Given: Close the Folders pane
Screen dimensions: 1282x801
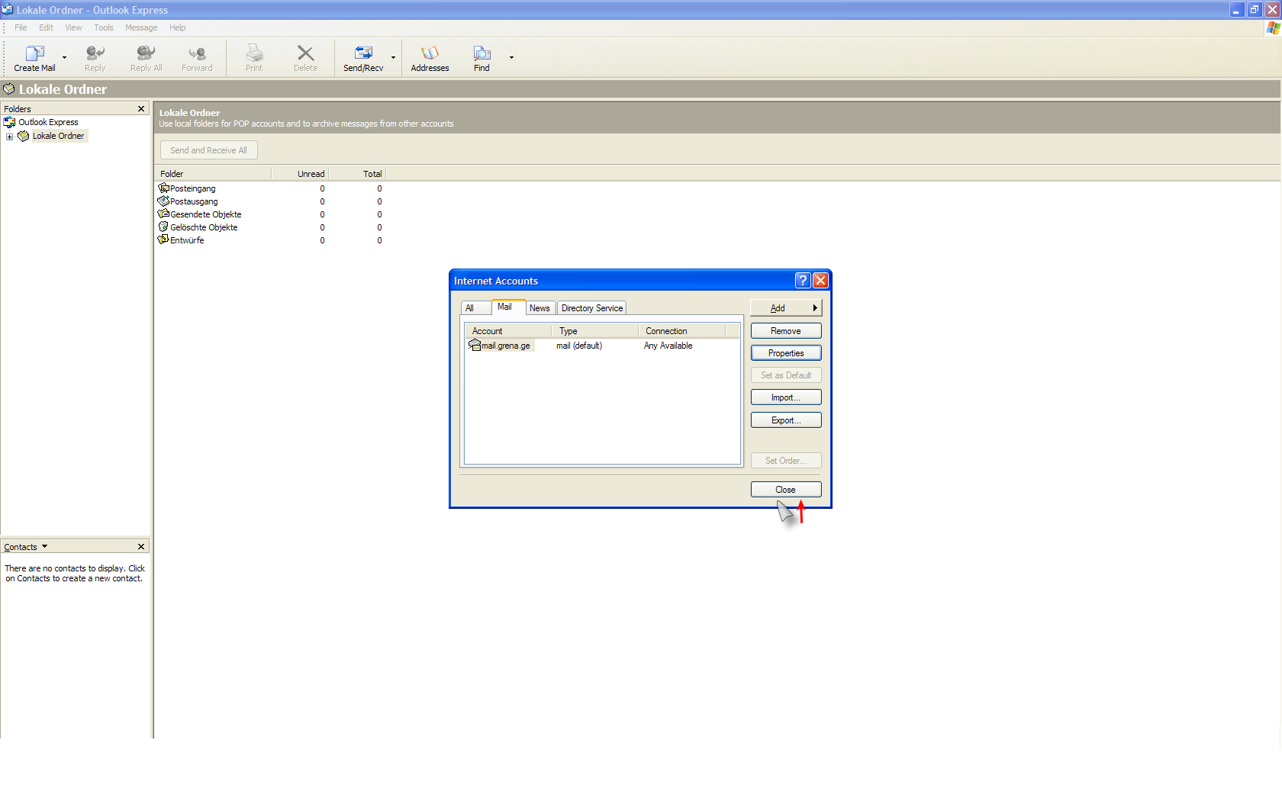Looking at the screenshot, I should coord(141,109).
